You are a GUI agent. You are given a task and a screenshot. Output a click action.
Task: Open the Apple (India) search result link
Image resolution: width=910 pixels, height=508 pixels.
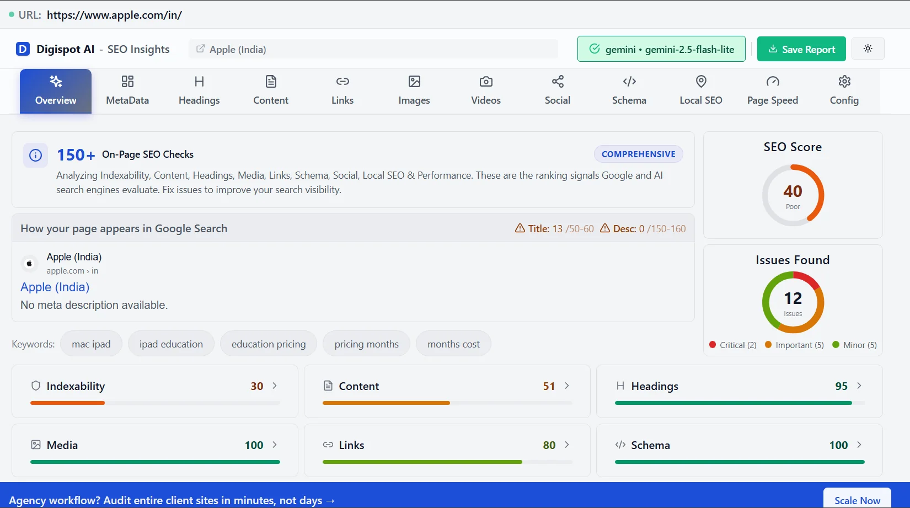tap(54, 287)
